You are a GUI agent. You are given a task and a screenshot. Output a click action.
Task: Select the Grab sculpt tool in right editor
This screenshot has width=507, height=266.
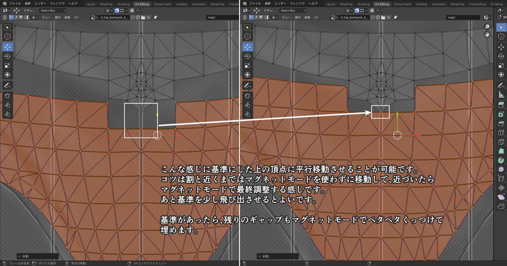(x=247, y=96)
